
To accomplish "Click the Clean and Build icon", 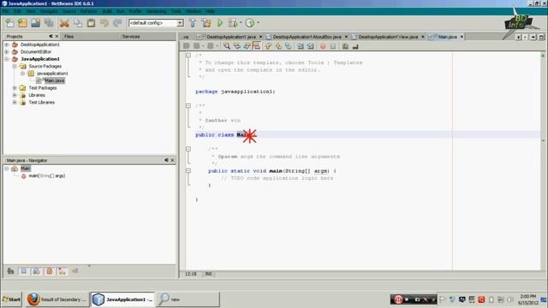I will pos(206,23).
